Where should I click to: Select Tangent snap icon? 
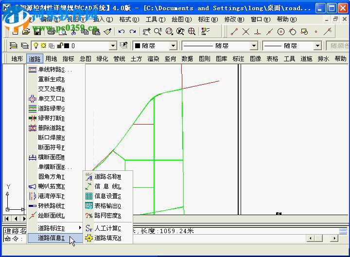293,32
